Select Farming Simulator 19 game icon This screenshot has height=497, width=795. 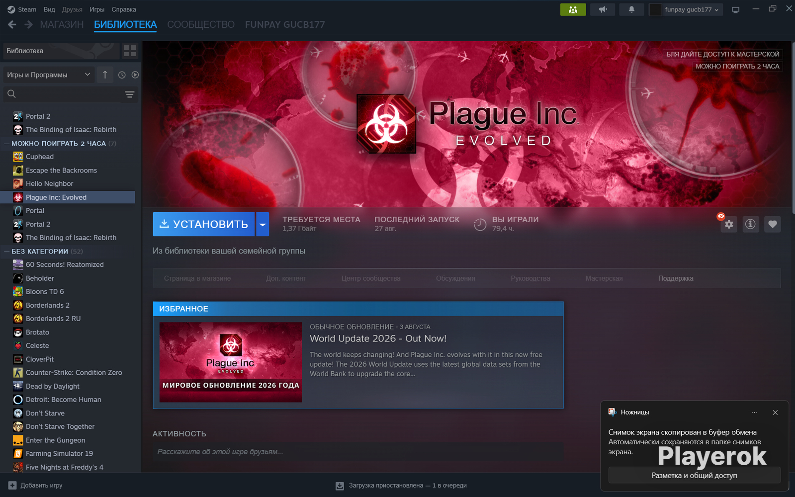[18, 453]
